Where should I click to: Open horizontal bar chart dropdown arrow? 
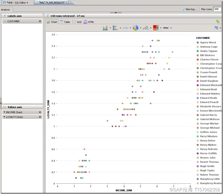120,28
